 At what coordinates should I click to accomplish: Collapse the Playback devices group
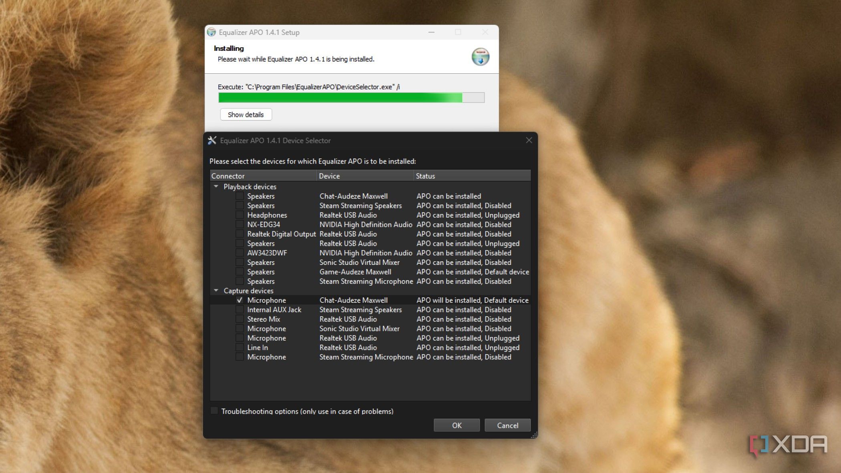click(216, 186)
